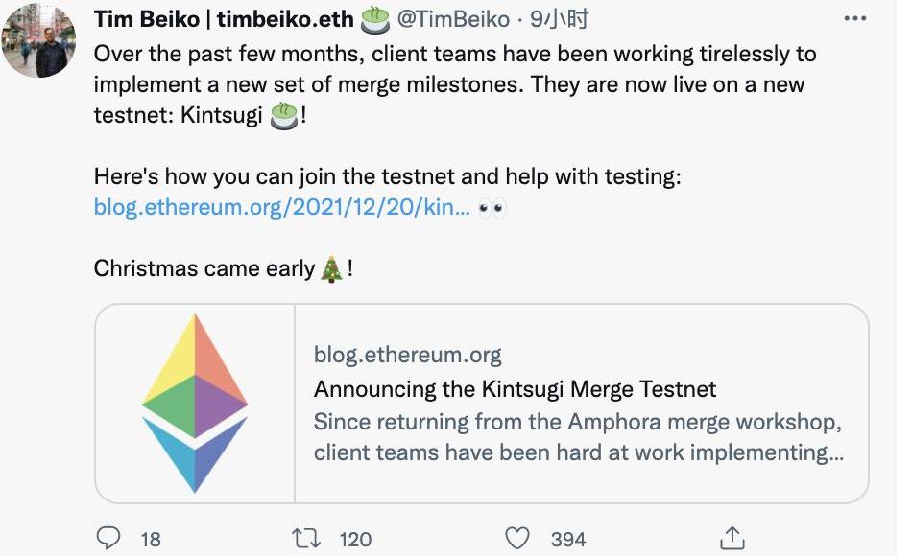
Task: Retweet using the retweet arrows icon
Action: (x=307, y=539)
